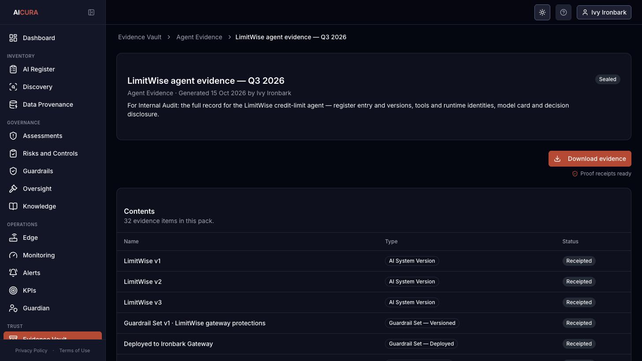
Task: Click the Data Provenance database icon
Action: tap(13, 104)
